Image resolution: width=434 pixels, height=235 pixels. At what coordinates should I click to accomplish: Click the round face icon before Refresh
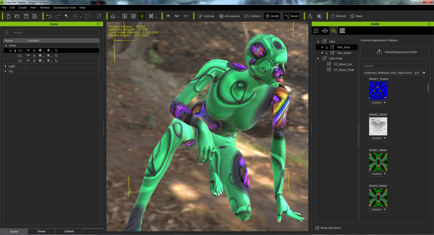coord(319,16)
